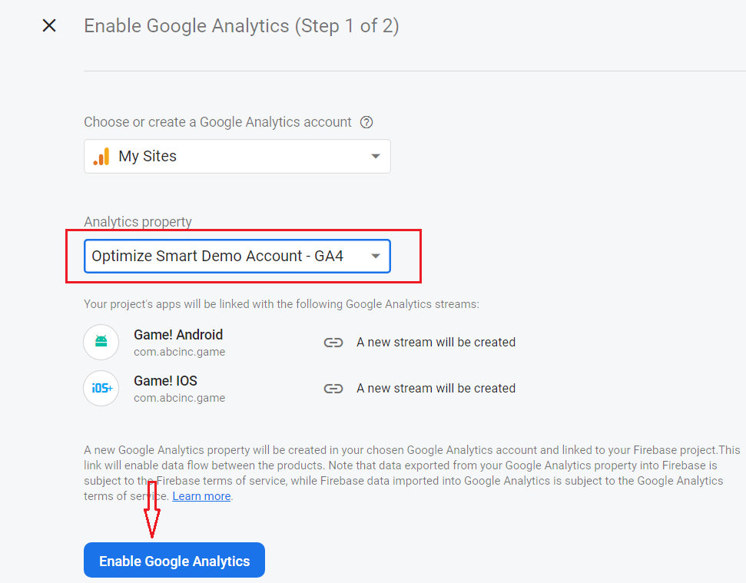Image resolution: width=746 pixels, height=583 pixels.
Task: Open the Learn more link
Action: point(201,496)
